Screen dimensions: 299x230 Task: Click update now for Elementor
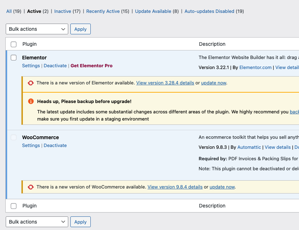tap(214, 83)
